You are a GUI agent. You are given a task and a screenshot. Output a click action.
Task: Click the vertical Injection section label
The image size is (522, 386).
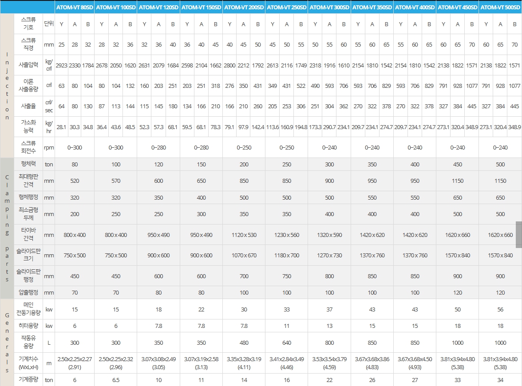pos(7,86)
